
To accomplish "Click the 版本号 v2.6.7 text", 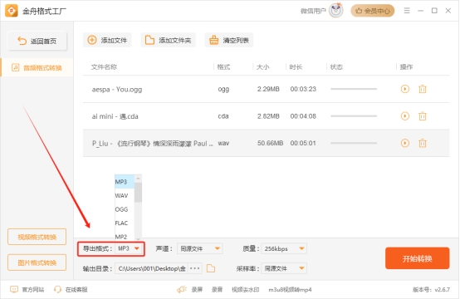I will tap(431, 290).
